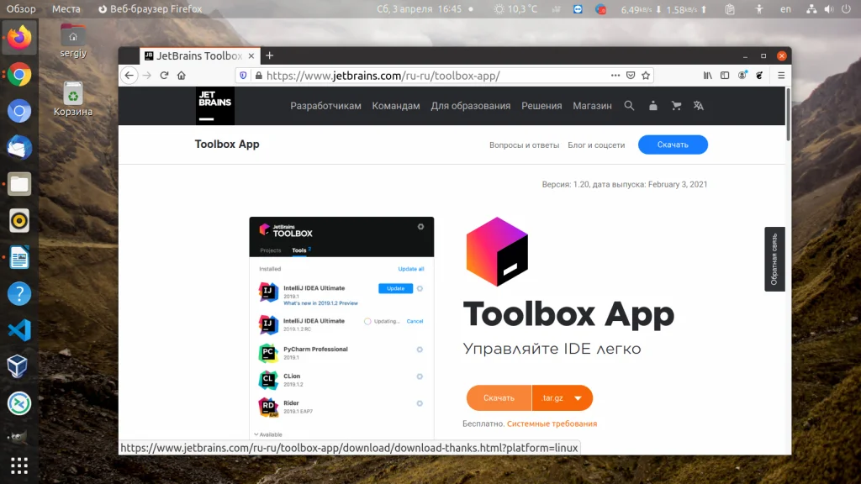The width and height of the screenshot is (861, 484).
Task: Click inside the browser address bar
Action: tap(420, 75)
